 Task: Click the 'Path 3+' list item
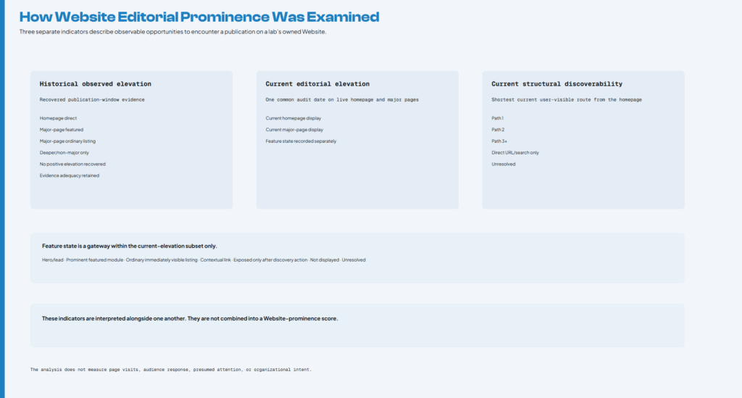coord(499,141)
